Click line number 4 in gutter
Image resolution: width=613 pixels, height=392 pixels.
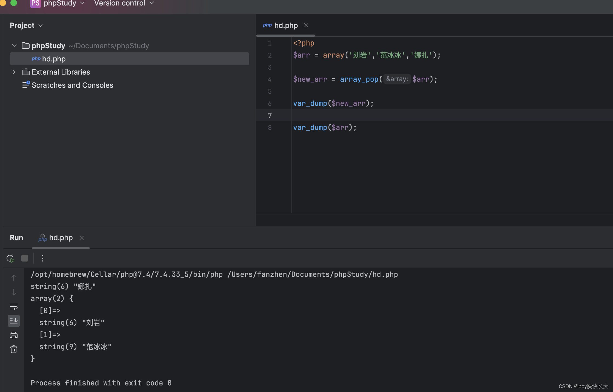click(270, 79)
